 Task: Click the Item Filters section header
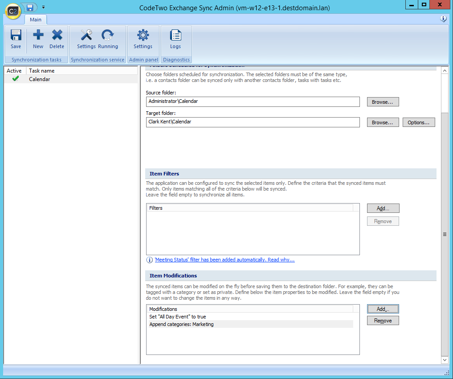[x=290, y=174]
